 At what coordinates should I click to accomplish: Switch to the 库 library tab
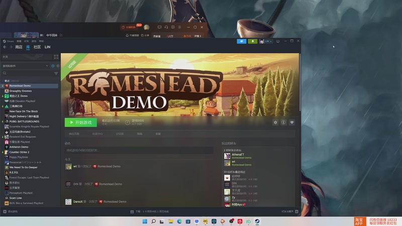[x=28, y=47]
